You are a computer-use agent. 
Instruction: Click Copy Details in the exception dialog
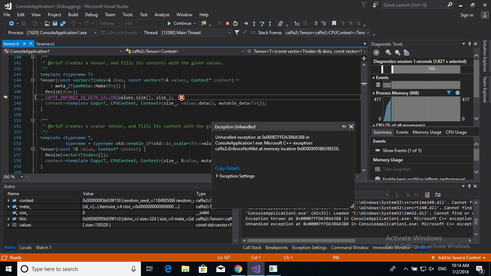pos(227,168)
